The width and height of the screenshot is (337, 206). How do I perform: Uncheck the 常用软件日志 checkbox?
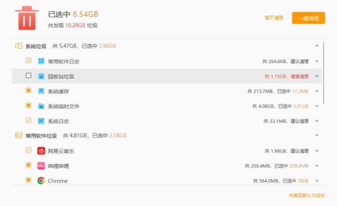click(x=28, y=61)
